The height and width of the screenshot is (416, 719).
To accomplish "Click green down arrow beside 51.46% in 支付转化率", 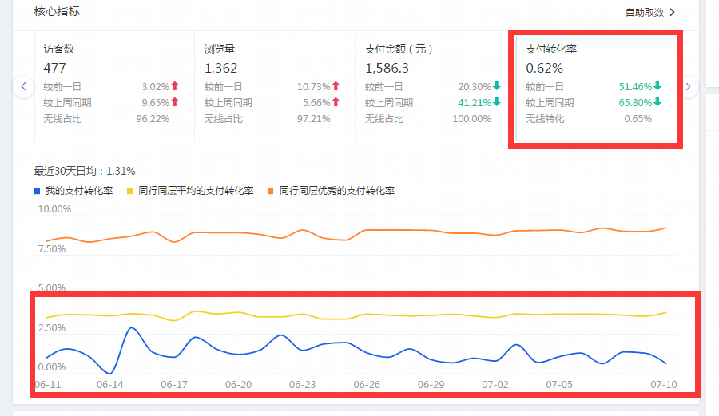I will [x=657, y=86].
